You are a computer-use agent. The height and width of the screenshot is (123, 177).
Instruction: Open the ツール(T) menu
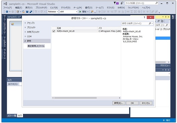point(100,8)
